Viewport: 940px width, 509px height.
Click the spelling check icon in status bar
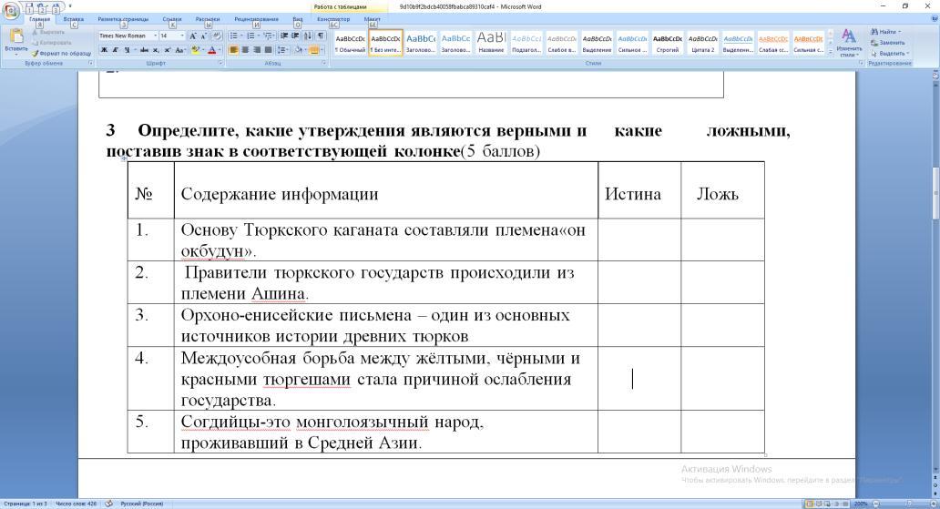click(109, 504)
